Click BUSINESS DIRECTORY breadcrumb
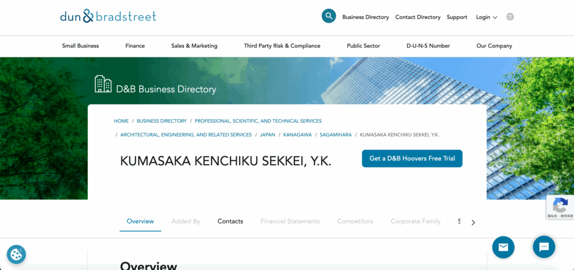 point(162,121)
